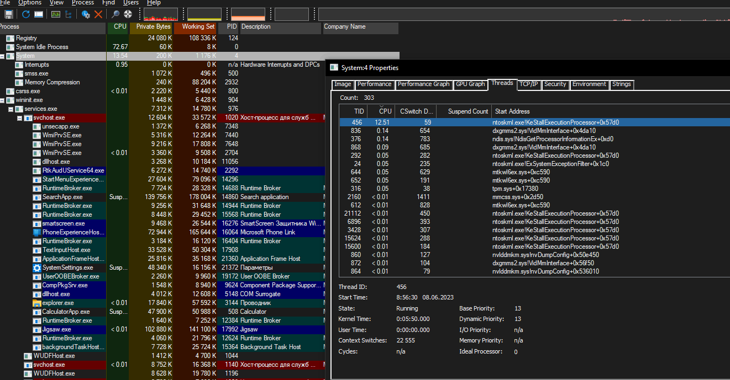Open the commit history mini graph
Viewport: 730px width, 380px height.
click(x=204, y=14)
